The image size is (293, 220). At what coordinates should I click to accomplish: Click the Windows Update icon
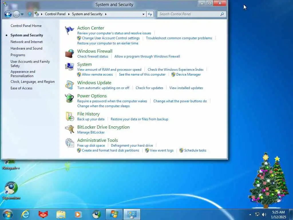70,85
